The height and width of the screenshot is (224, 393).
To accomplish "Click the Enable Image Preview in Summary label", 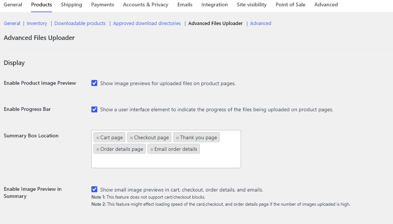I will pyautogui.click(x=33, y=193).
